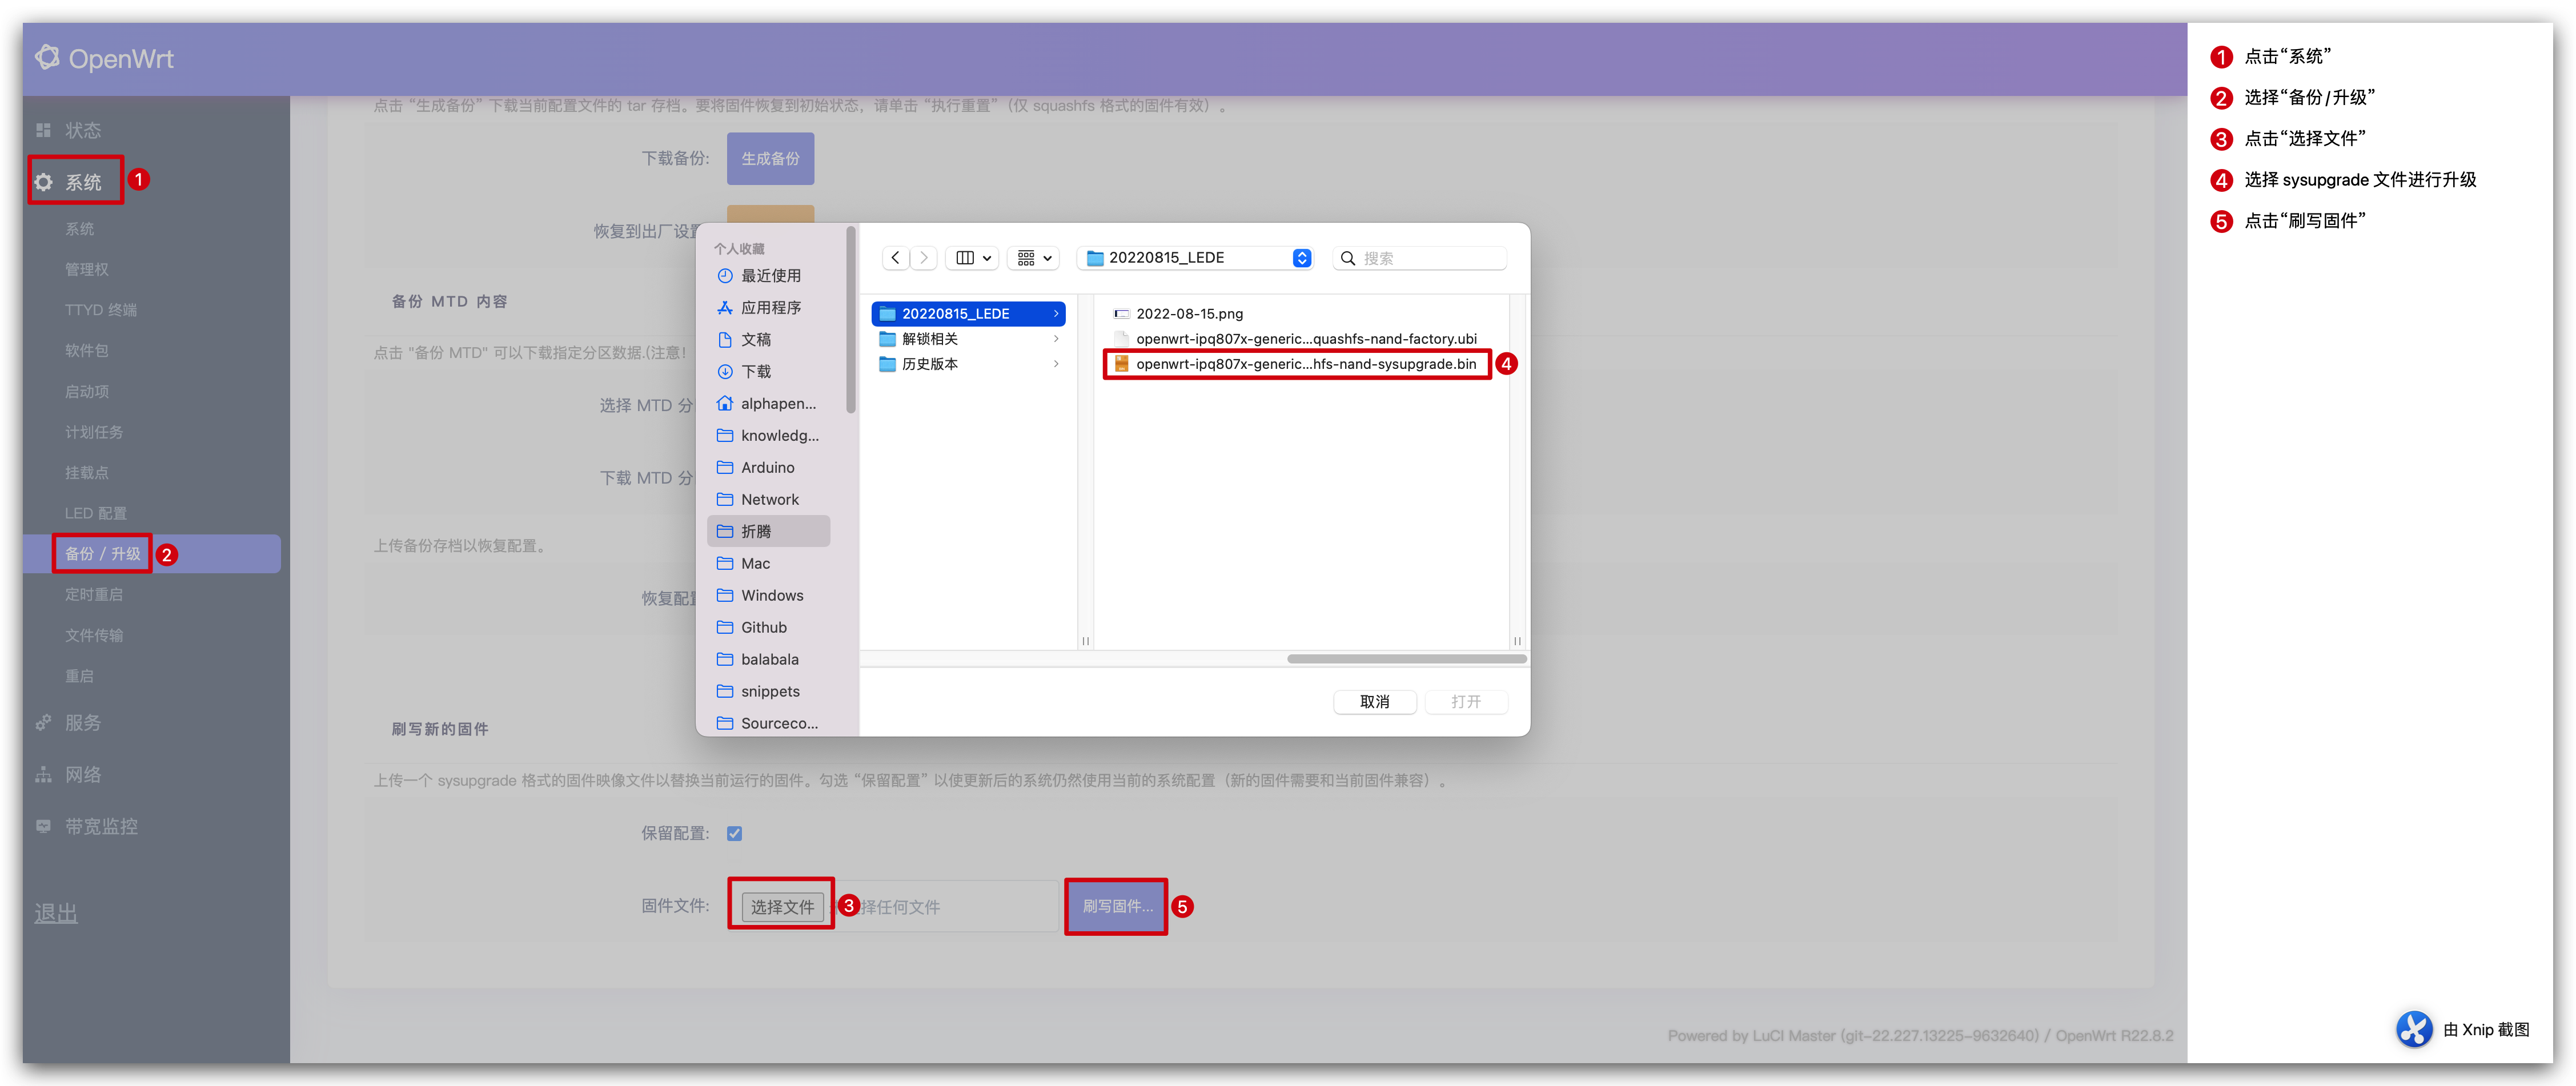
Task: Open the 软件包 menu item
Action: click(x=87, y=351)
